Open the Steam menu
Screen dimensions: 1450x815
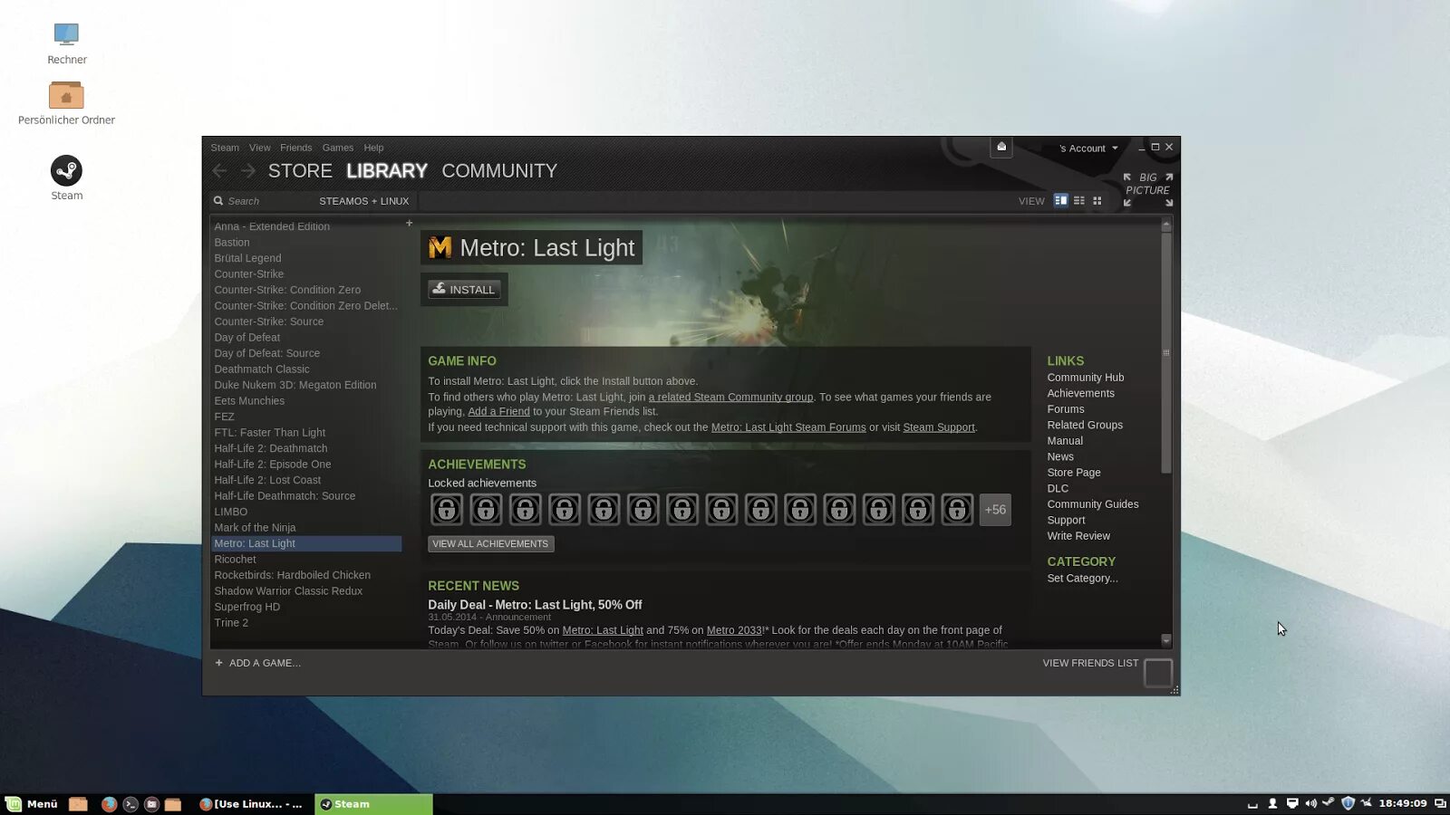225,148
